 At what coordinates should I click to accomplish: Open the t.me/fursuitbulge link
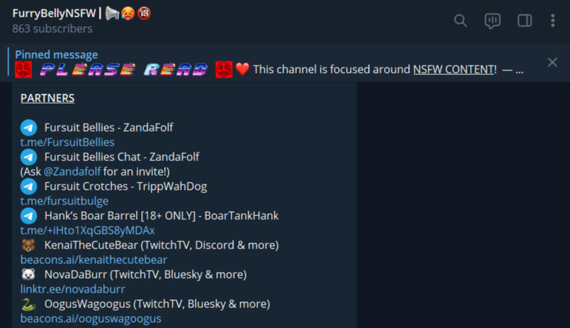(x=64, y=201)
